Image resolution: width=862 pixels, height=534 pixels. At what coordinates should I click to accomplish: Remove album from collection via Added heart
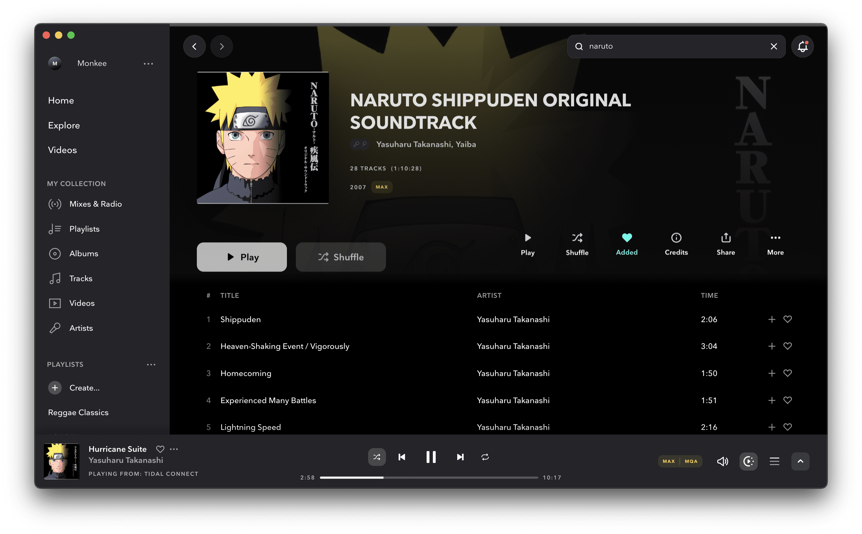click(x=626, y=244)
